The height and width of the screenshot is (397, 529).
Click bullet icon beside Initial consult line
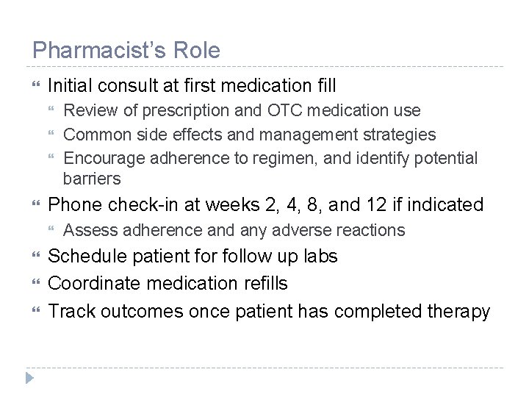click(36, 84)
